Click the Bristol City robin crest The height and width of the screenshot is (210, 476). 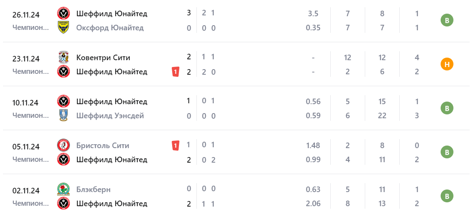click(63, 146)
